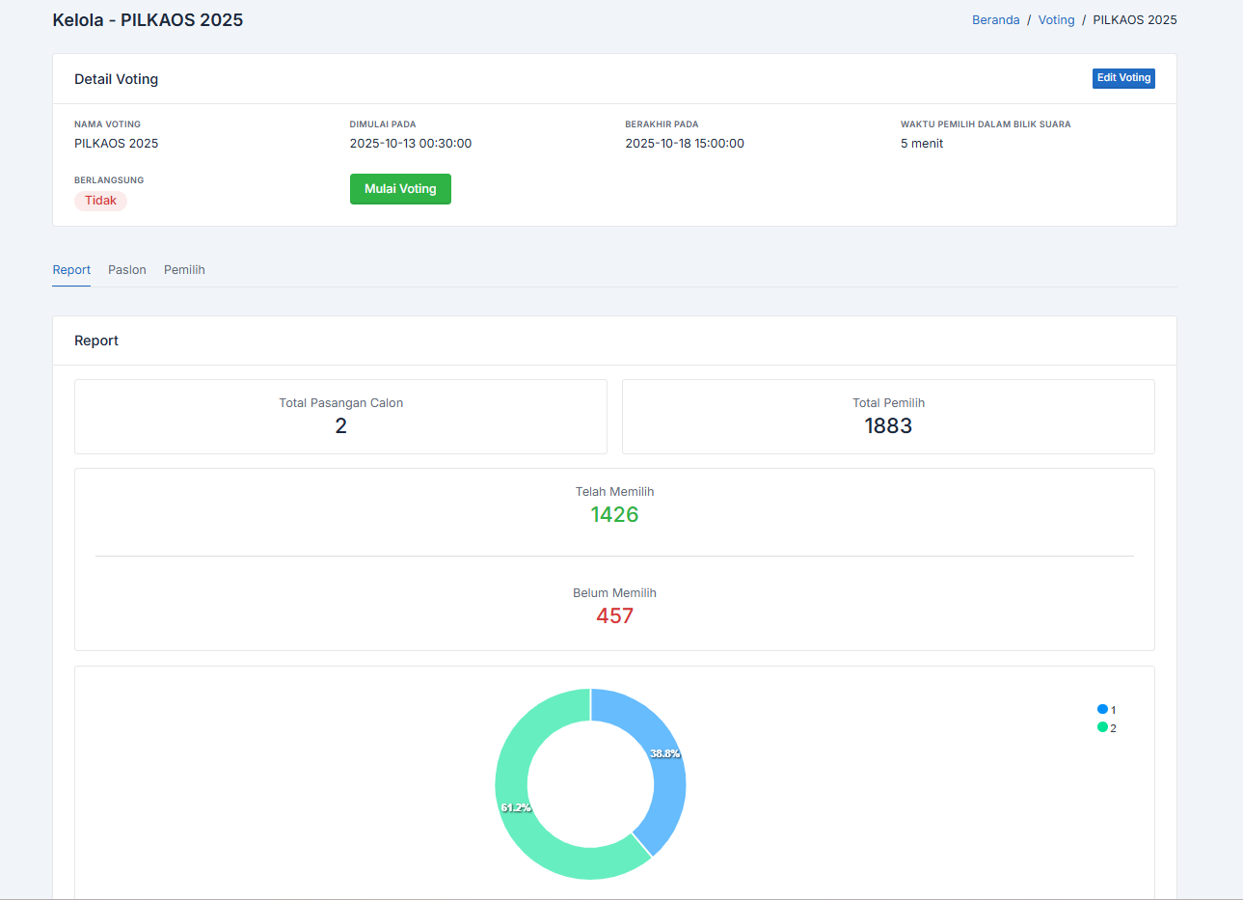1243x900 pixels.
Task: Click the start date 2025-10-13 00:30:00
Action: click(411, 144)
